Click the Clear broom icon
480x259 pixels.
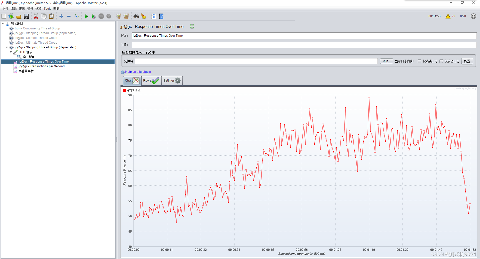(118, 16)
